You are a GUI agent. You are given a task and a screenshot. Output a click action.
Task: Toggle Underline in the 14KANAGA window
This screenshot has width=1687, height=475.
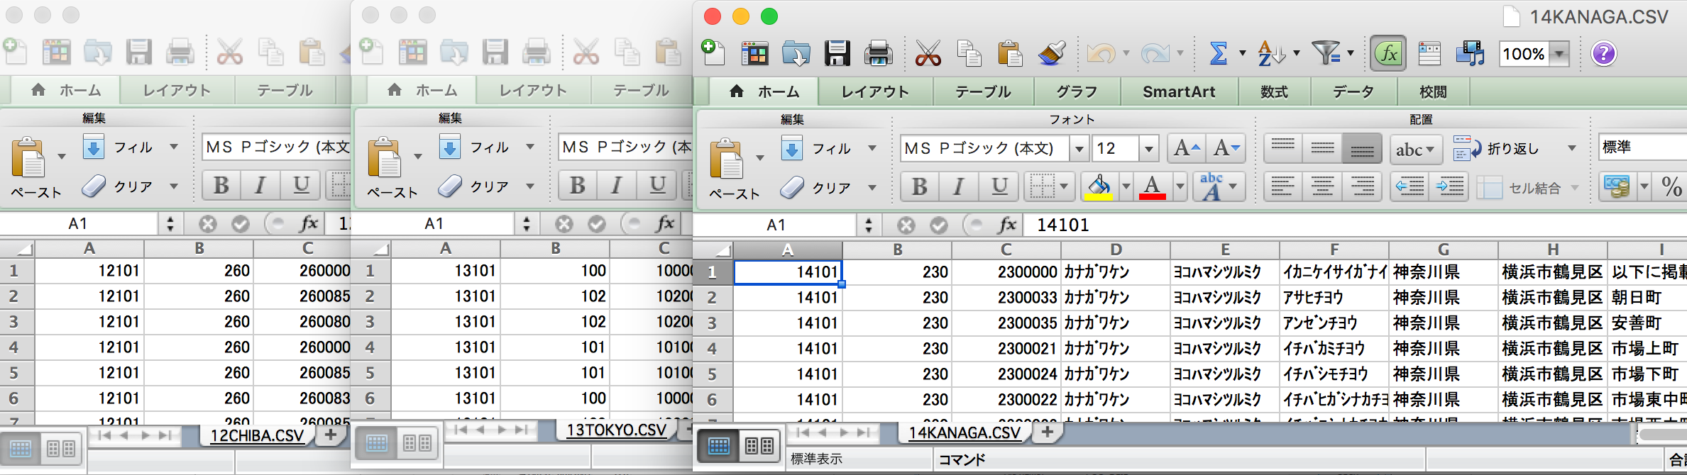pyautogui.click(x=999, y=187)
